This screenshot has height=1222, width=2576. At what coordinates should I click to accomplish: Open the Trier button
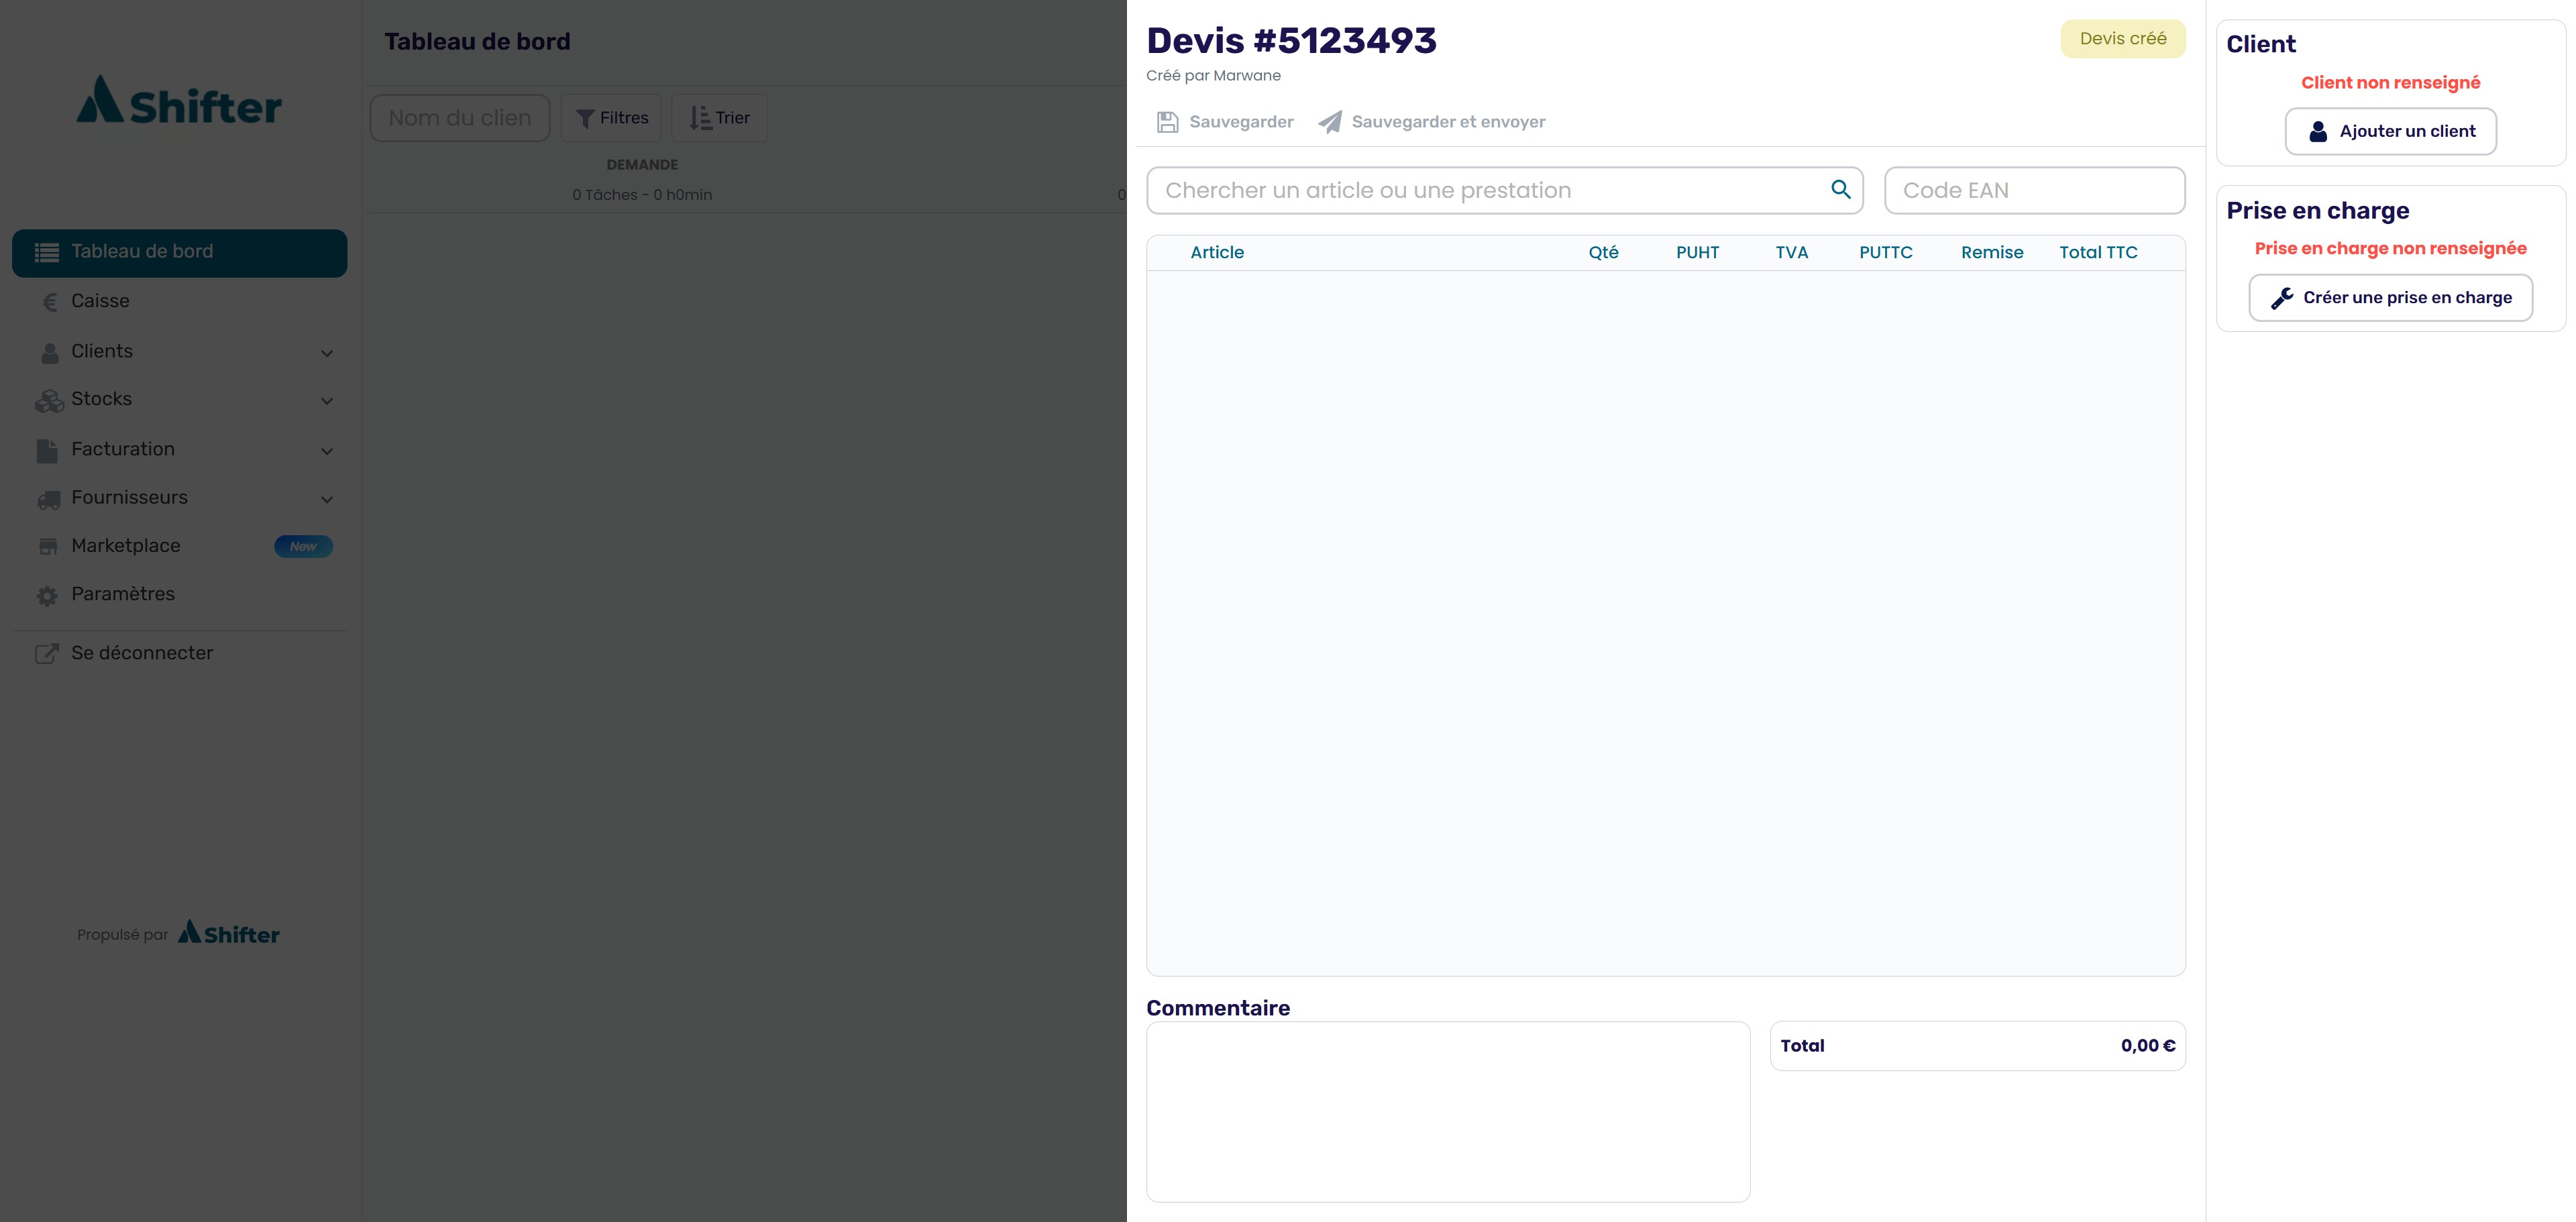coord(719,118)
